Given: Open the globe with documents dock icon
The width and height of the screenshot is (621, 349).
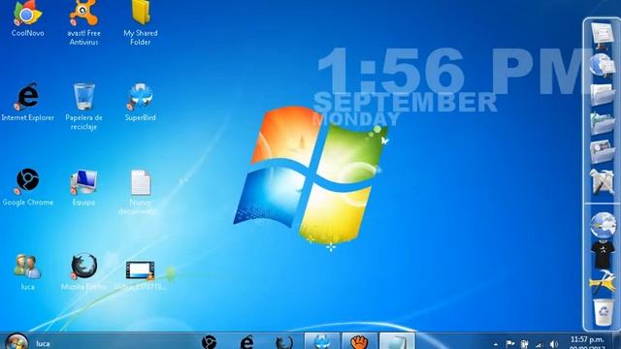Looking at the screenshot, I should pos(602,65).
